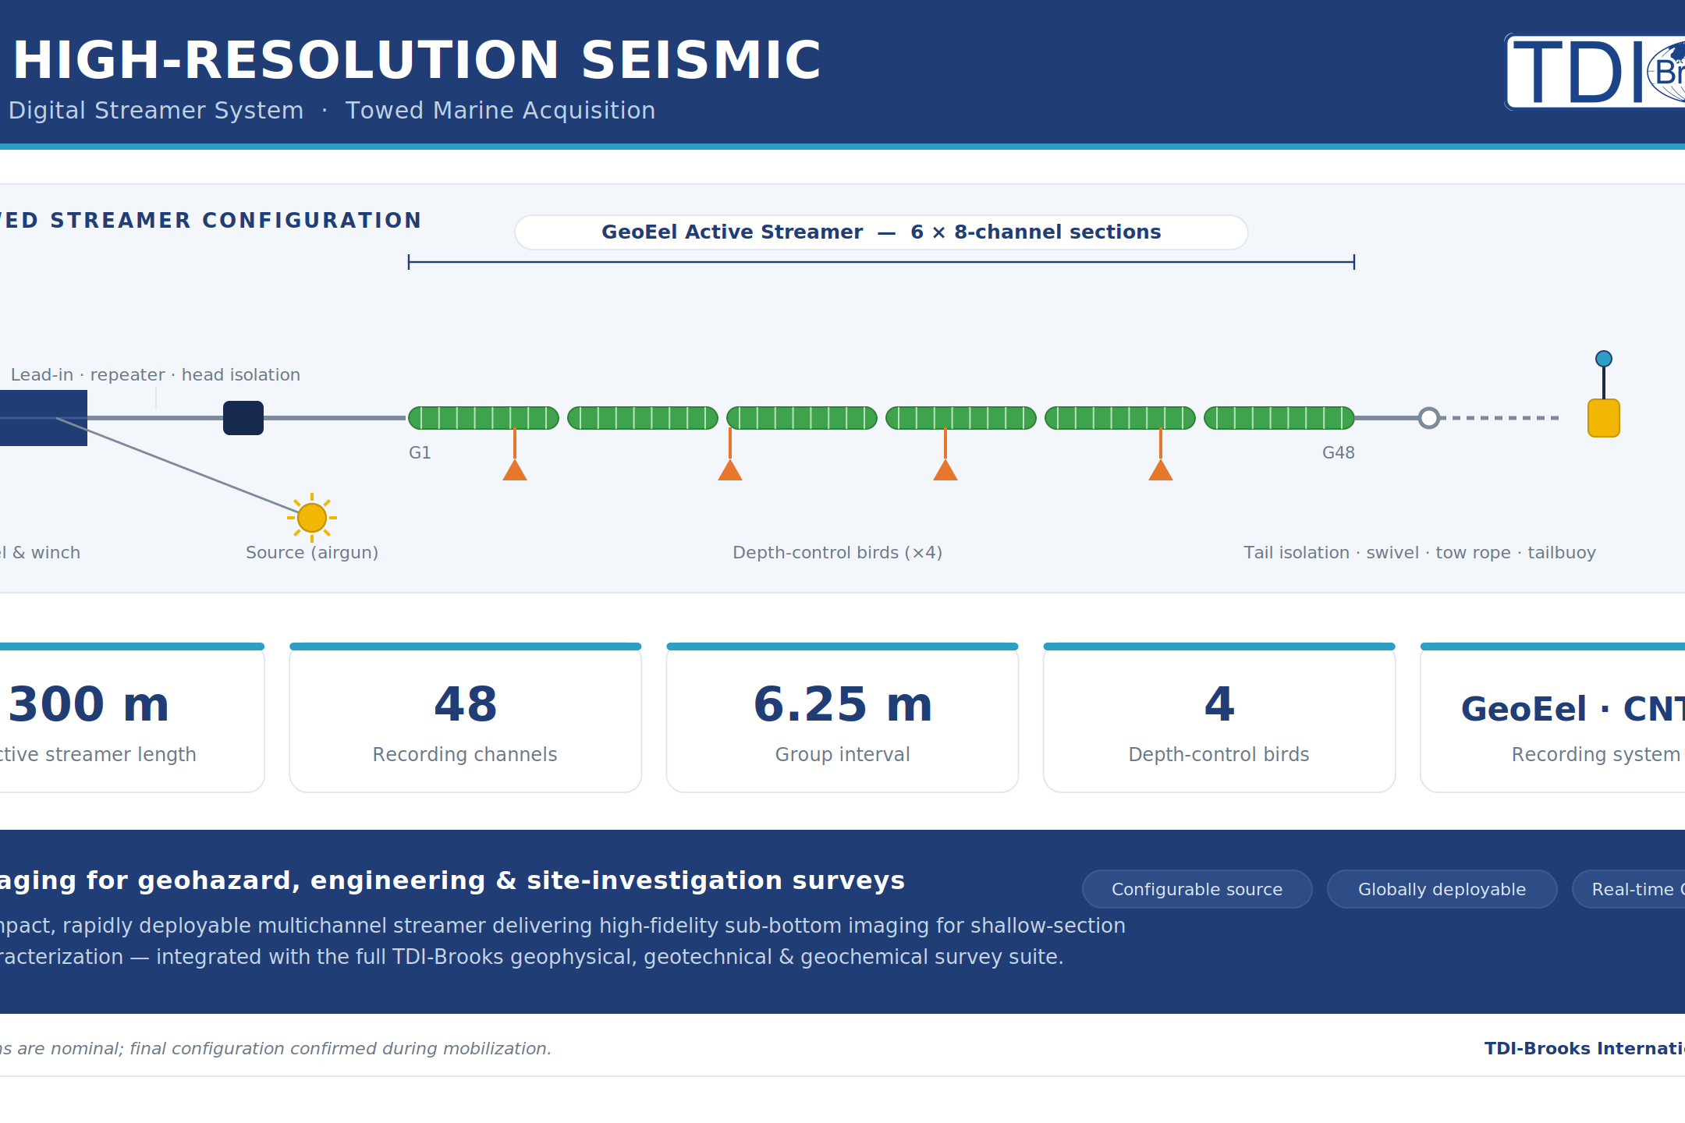Click the Depth-control birds (×4) label
The height and width of the screenshot is (1123, 1685).
[x=838, y=553]
